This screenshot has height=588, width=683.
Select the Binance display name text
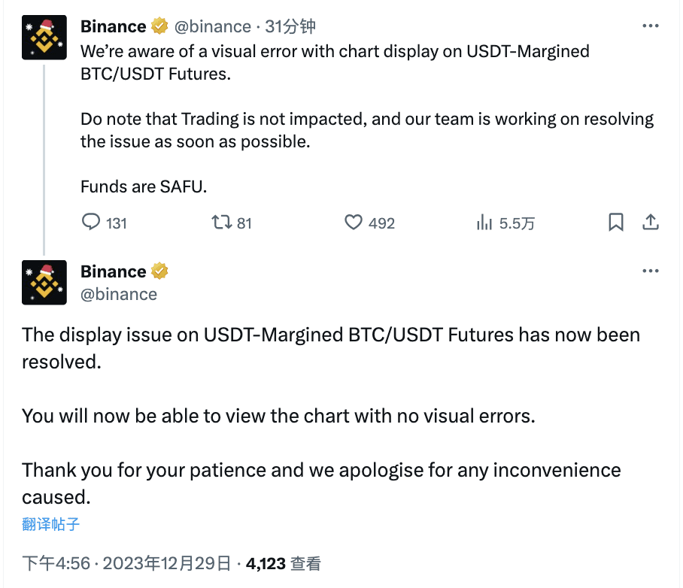pyautogui.click(x=112, y=26)
